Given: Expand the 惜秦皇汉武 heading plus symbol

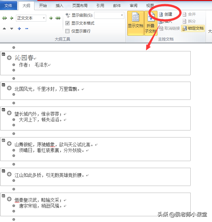Looking at the screenshot, I should 9,199.
